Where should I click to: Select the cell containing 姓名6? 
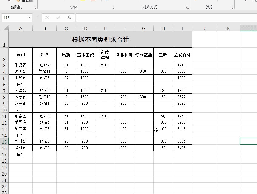click(45, 129)
